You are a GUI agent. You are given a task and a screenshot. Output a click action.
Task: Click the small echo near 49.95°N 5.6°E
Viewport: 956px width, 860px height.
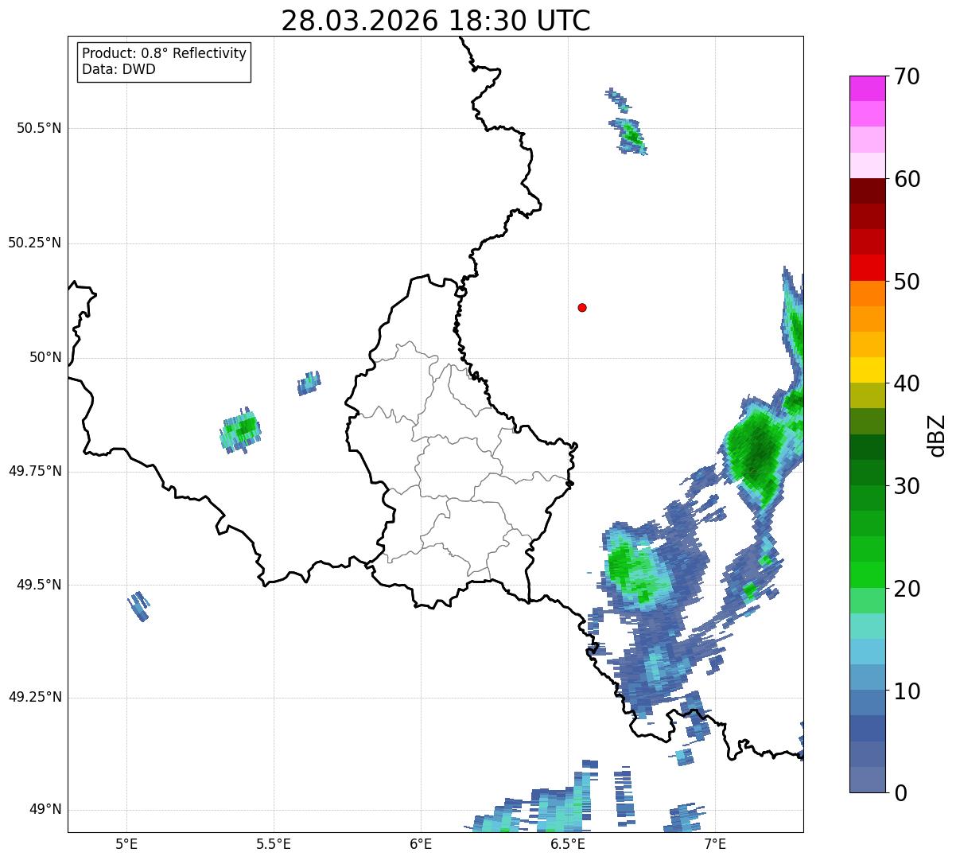coord(309,383)
